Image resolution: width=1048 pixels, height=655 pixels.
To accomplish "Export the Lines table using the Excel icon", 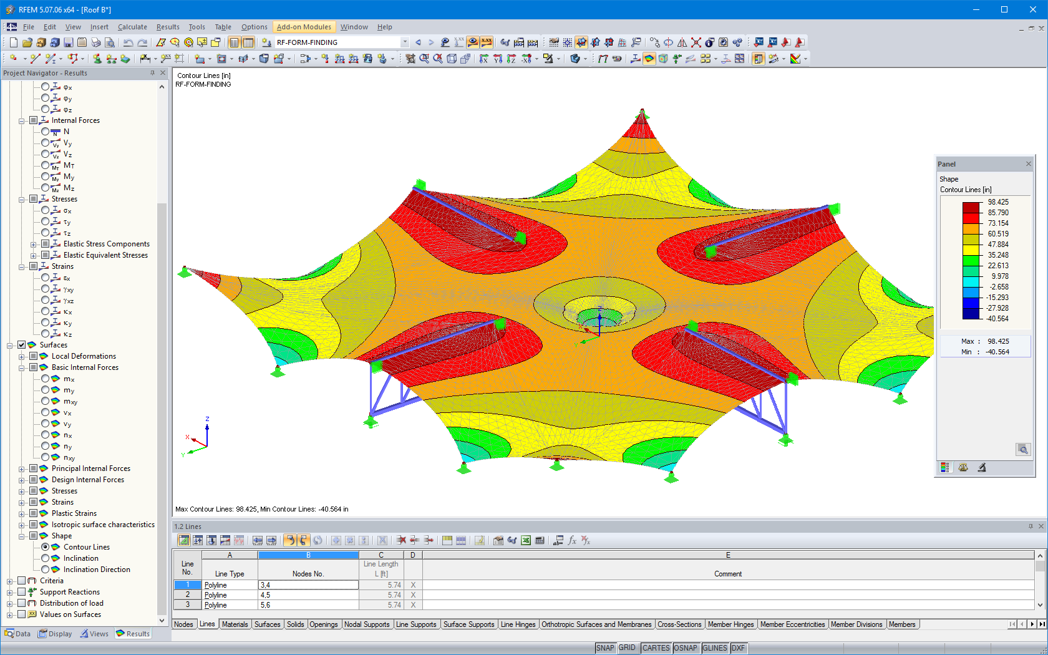I will tap(527, 540).
